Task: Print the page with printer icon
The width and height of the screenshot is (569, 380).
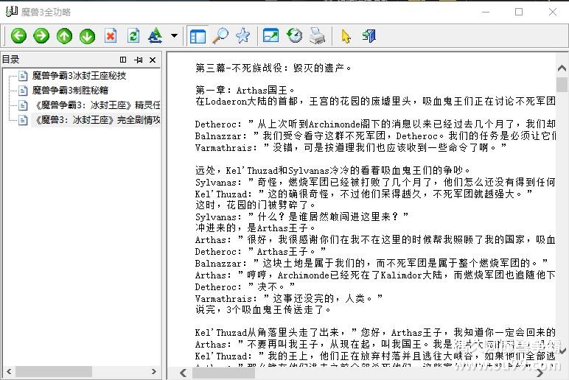Action: coord(317,35)
